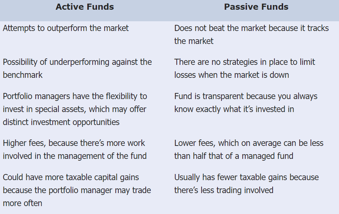The image size is (339, 214).
Task: Click the Active Funds column header
Action: pyautogui.click(x=85, y=7)
